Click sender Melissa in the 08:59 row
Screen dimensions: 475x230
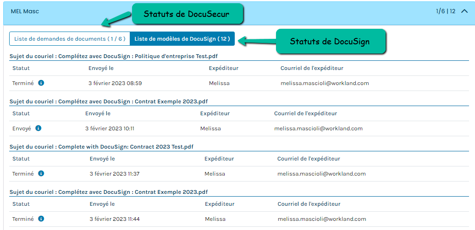coord(219,83)
